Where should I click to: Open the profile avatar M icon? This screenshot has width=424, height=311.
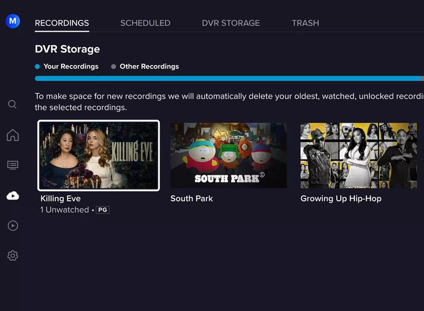click(12, 21)
